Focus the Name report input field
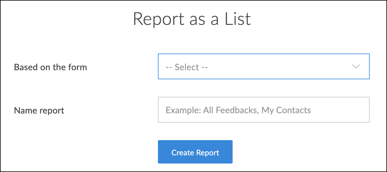Screen dimensions: 387x172 click(263, 110)
